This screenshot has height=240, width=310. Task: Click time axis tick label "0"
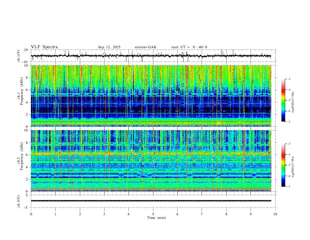point(31,214)
